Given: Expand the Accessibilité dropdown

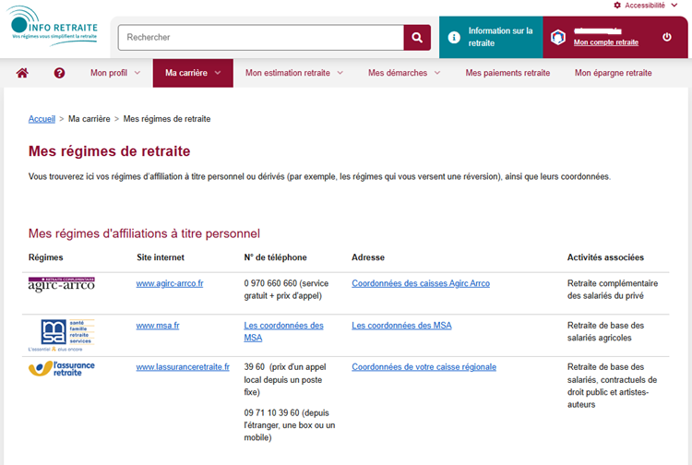Looking at the screenshot, I should pyautogui.click(x=651, y=6).
